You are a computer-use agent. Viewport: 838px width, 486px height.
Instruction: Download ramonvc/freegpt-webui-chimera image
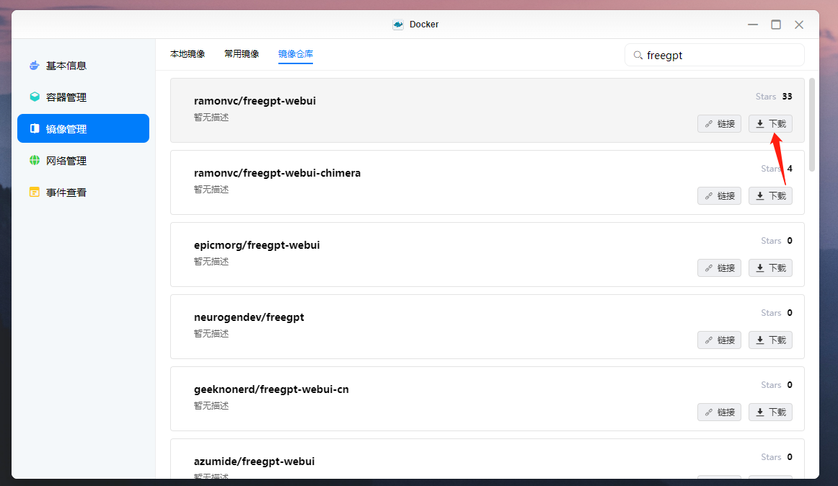[x=770, y=196]
